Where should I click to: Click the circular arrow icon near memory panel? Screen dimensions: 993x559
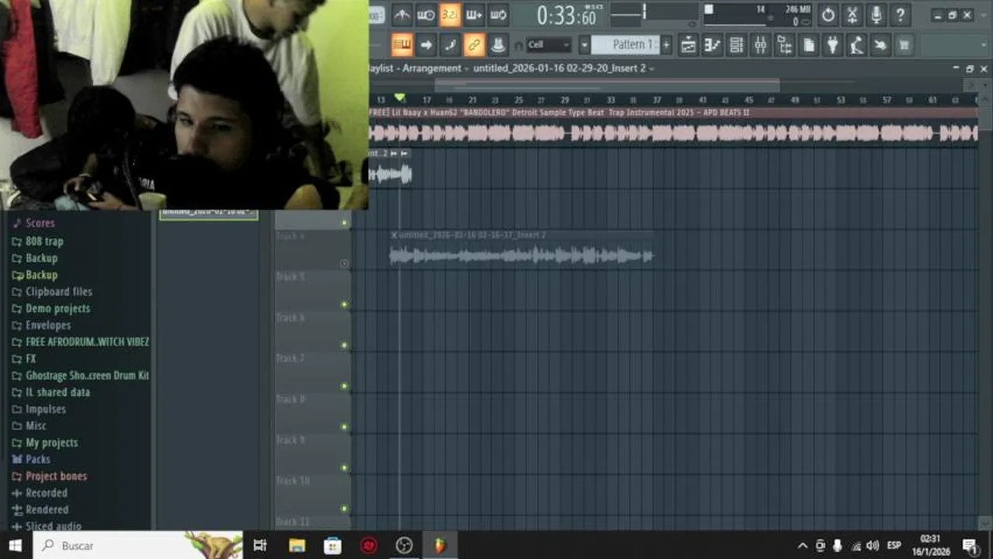pyautogui.click(x=828, y=15)
